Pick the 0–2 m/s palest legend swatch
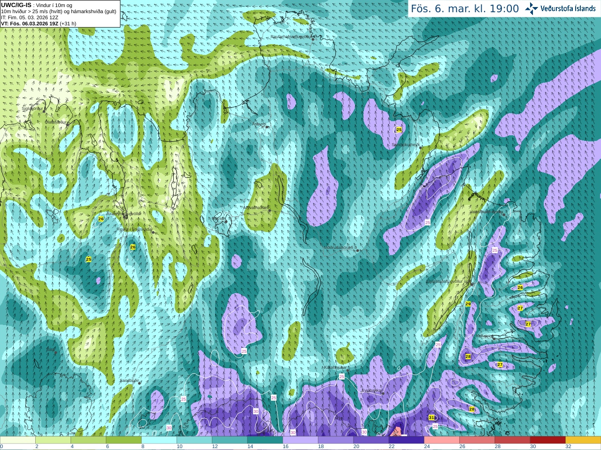 click(x=18, y=440)
